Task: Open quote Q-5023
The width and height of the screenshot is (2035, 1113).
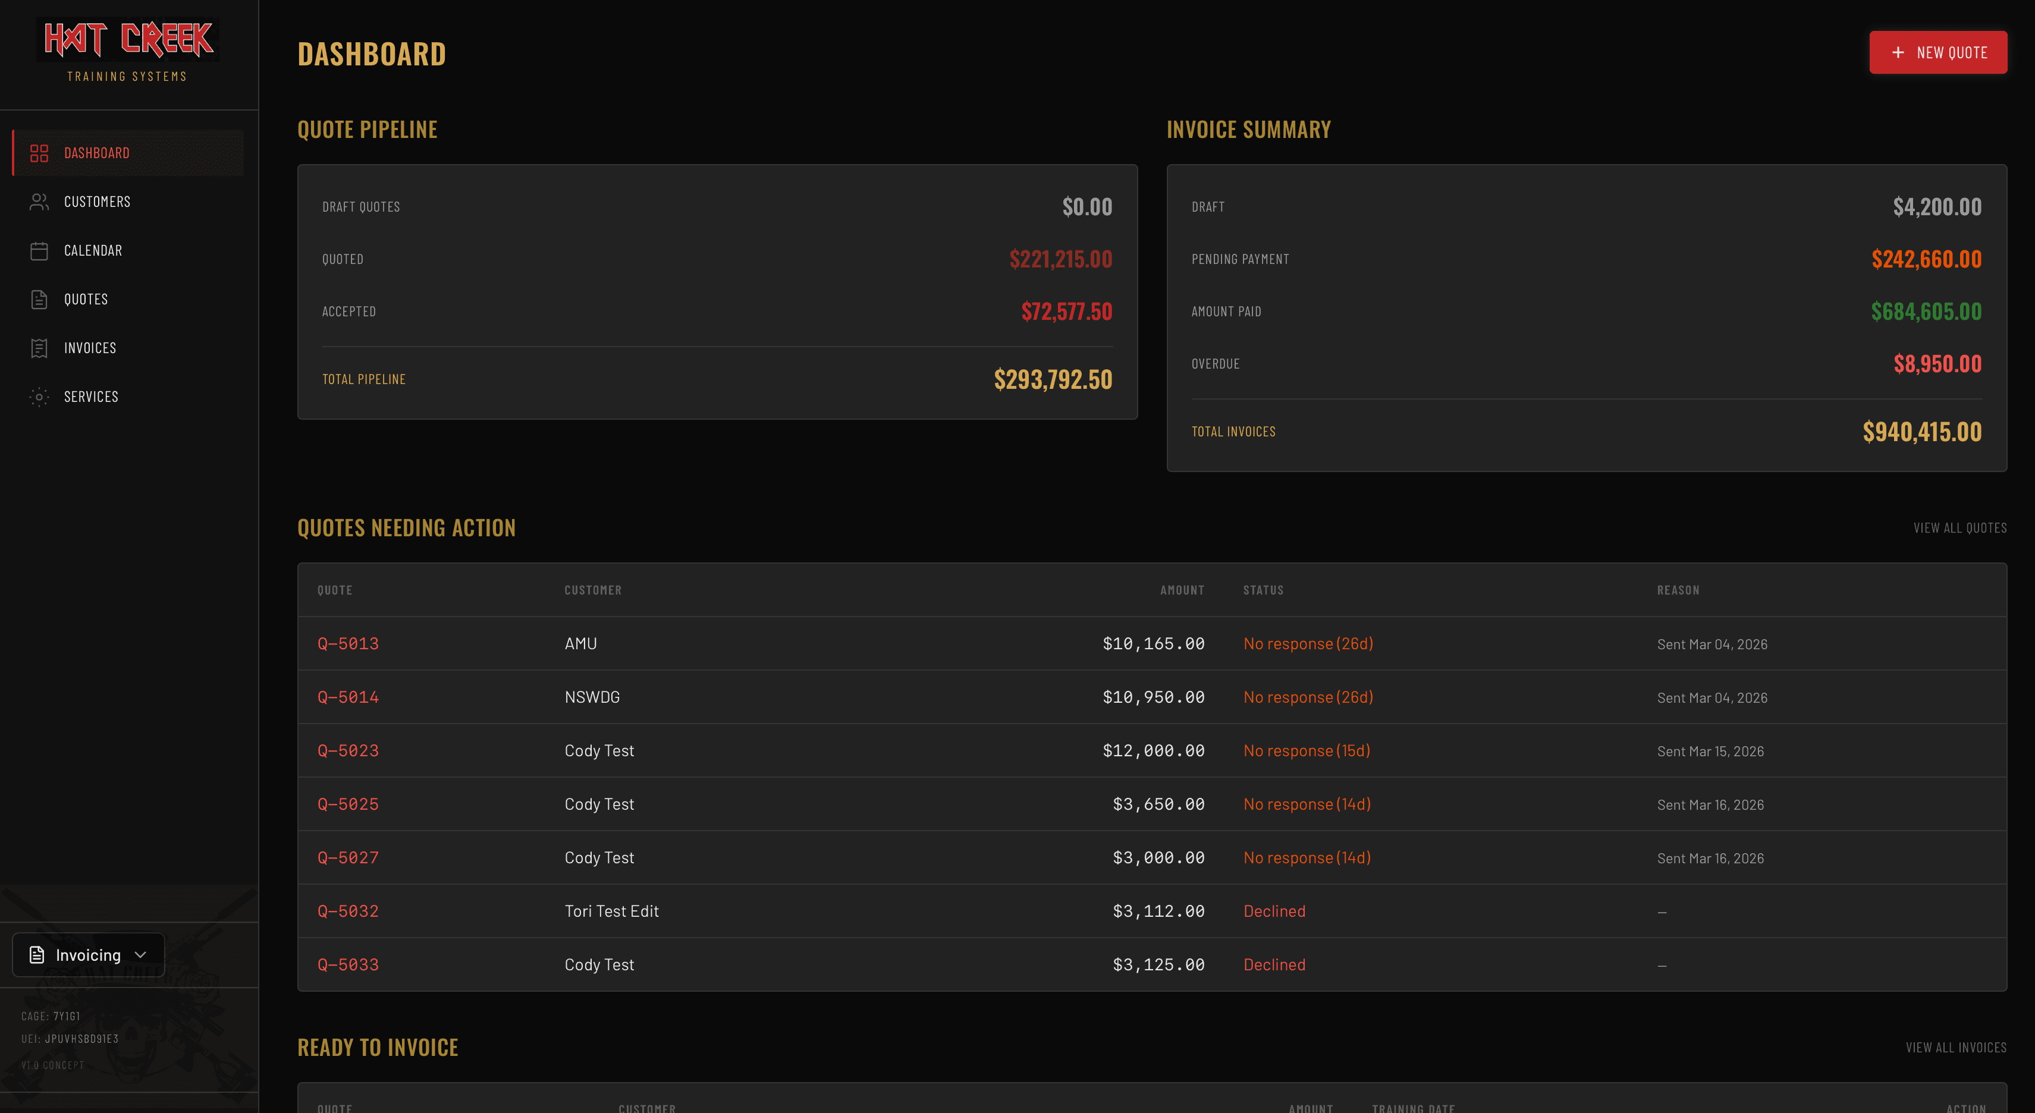Action: (348, 752)
